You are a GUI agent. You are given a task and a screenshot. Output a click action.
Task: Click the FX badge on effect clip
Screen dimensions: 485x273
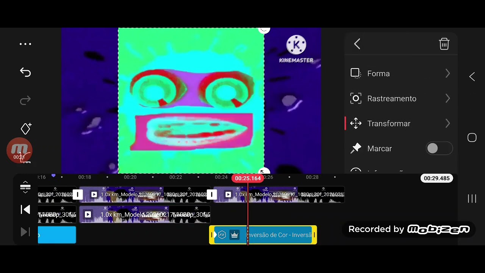[x=222, y=235]
